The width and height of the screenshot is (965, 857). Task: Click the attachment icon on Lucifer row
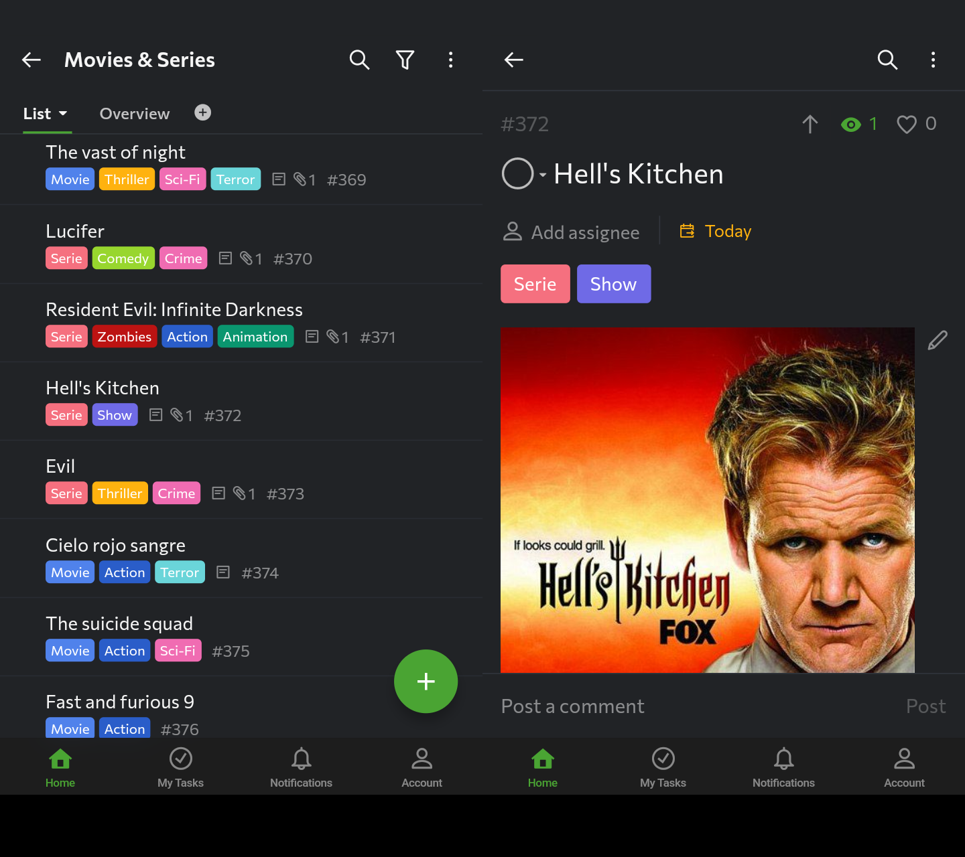coord(246,258)
